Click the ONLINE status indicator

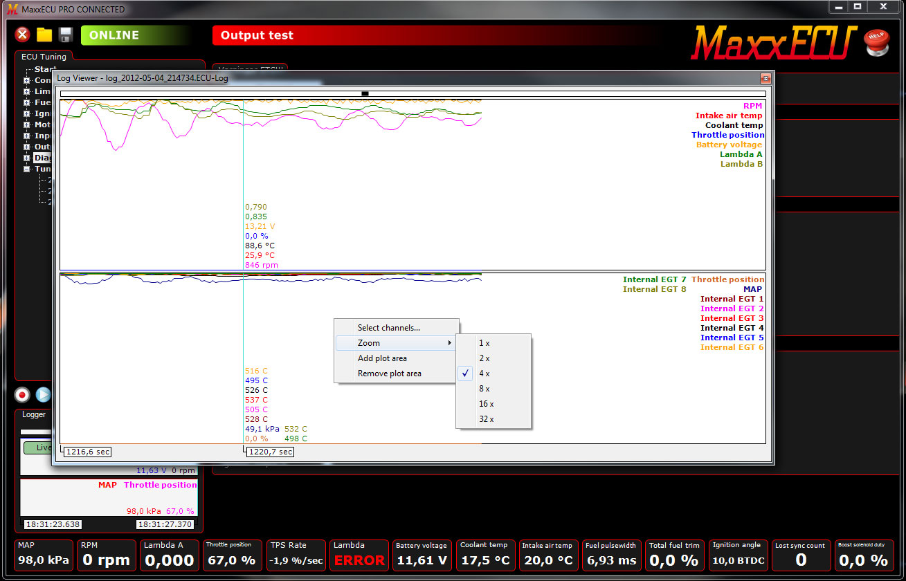(x=136, y=35)
